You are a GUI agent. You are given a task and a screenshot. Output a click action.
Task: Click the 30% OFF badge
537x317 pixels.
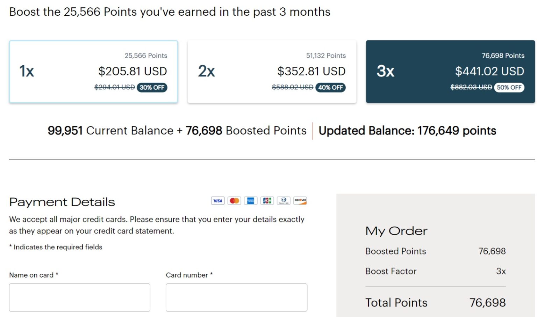[152, 88]
